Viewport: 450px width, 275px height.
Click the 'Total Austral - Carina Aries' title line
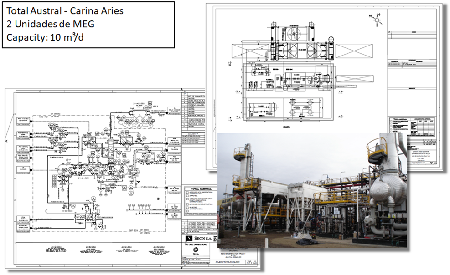[65, 11]
